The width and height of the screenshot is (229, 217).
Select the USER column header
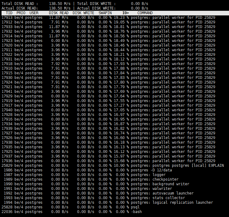pyautogui.click(x=34, y=13)
